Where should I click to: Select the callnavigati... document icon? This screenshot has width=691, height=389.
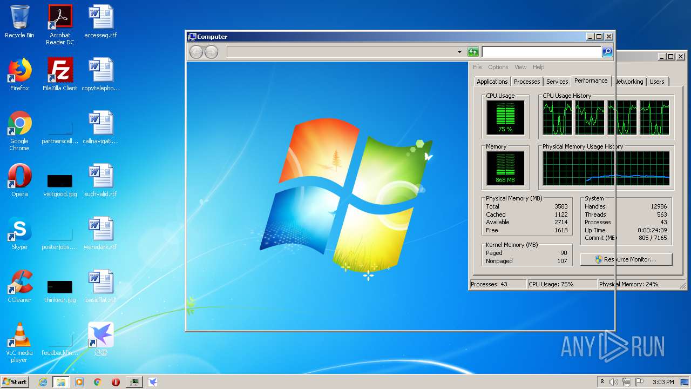pyautogui.click(x=100, y=128)
